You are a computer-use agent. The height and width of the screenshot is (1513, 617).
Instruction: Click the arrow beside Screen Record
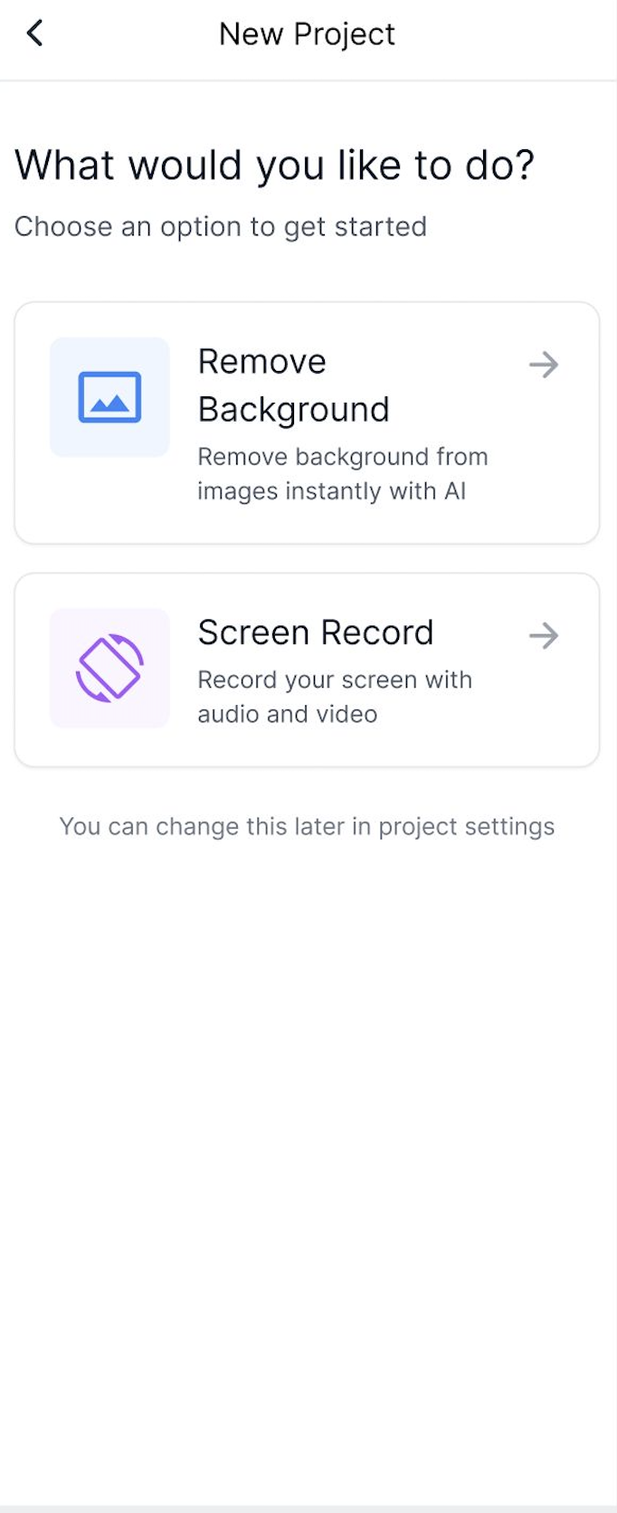(544, 635)
